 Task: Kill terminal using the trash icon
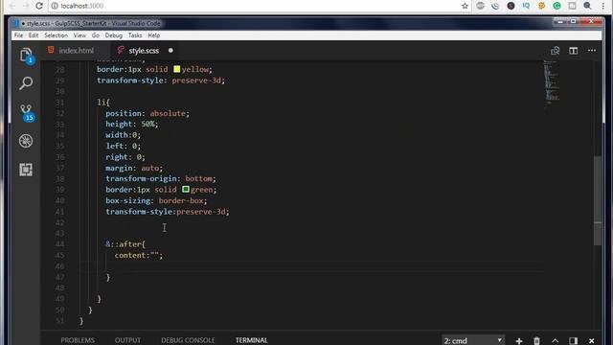click(536, 341)
